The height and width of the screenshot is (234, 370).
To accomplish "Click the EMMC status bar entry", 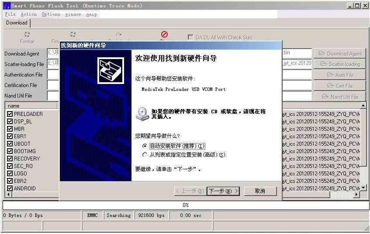I will click(92, 215).
